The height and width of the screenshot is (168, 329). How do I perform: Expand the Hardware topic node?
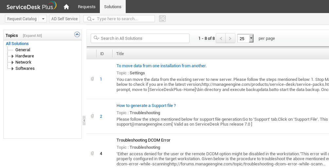click(x=12, y=56)
